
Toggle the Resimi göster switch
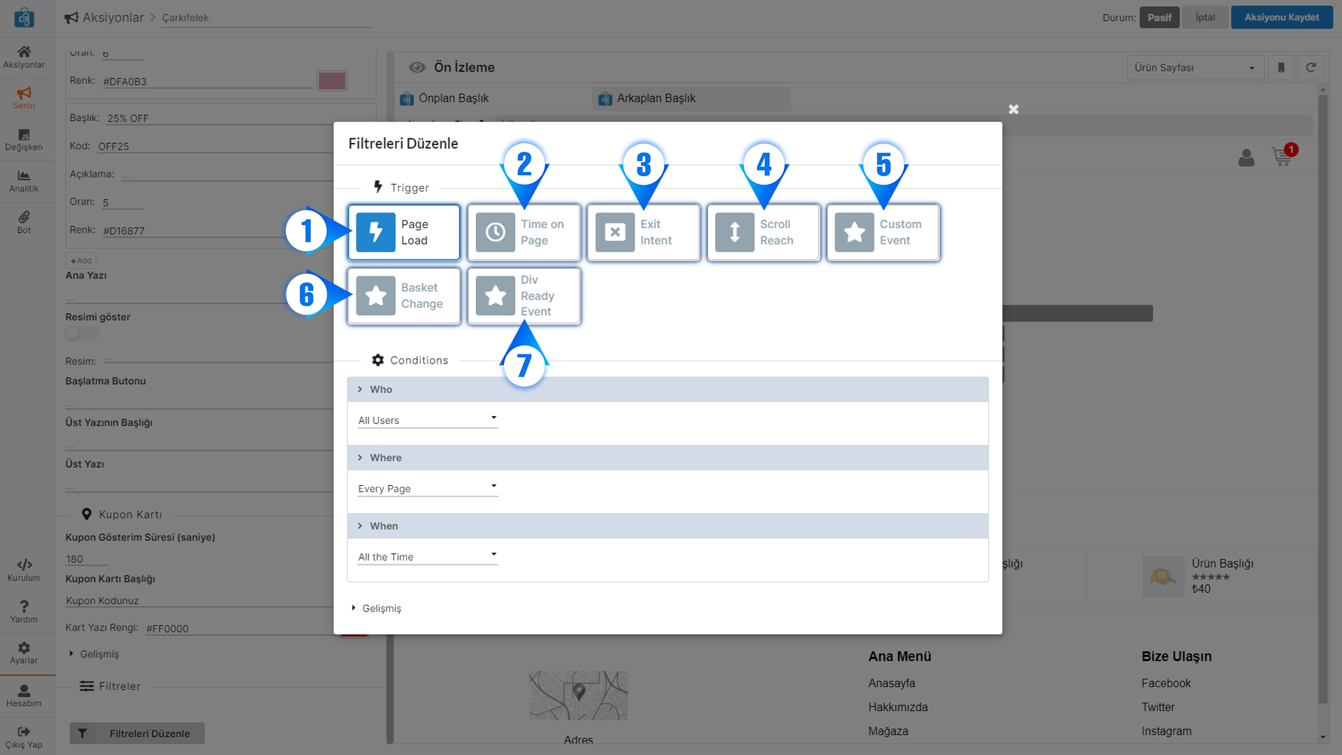pos(81,334)
